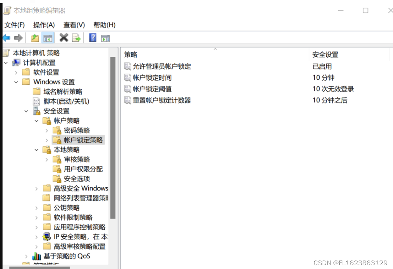Collapse the 计算机配置 tree node
393x269 pixels.
(x=6, y=63)
